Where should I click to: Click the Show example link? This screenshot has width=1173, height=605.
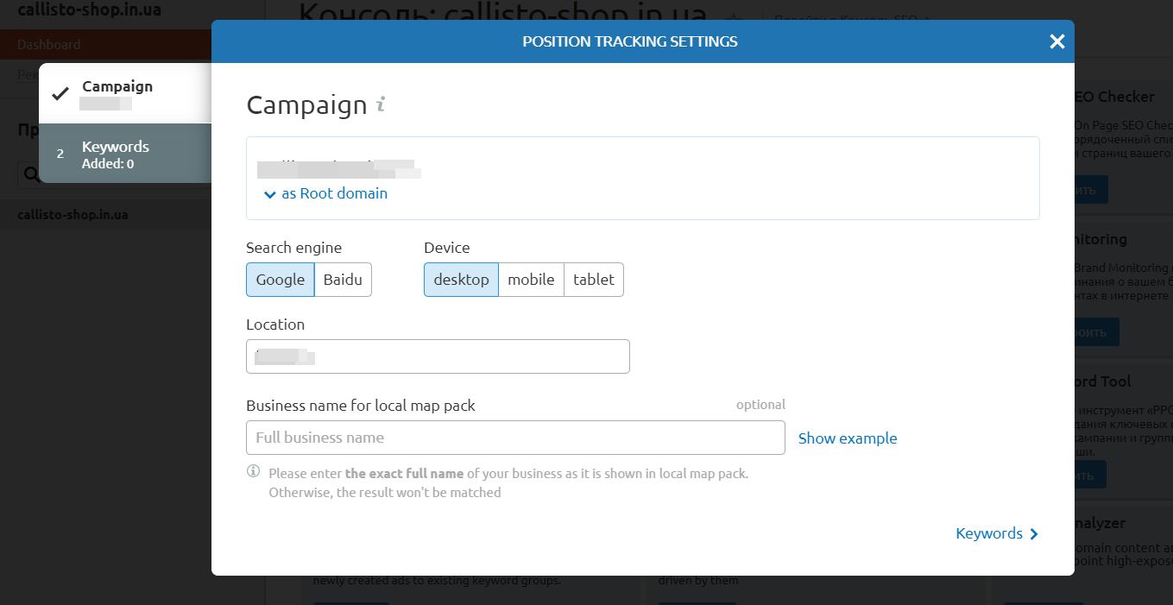click(848, 438)
